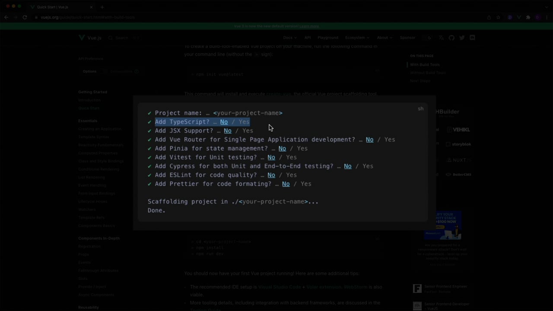The height and width of the screenshot is (311, 553).
Task: Click the security stack advertisement image
Action: (442, 225)
